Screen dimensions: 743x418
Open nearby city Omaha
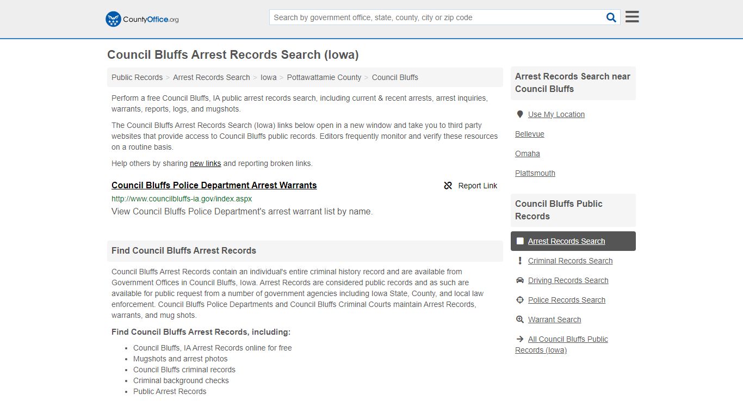pos(528,153)
